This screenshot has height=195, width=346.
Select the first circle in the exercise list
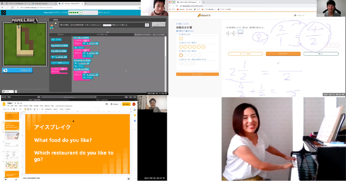(x=181, y=39)
